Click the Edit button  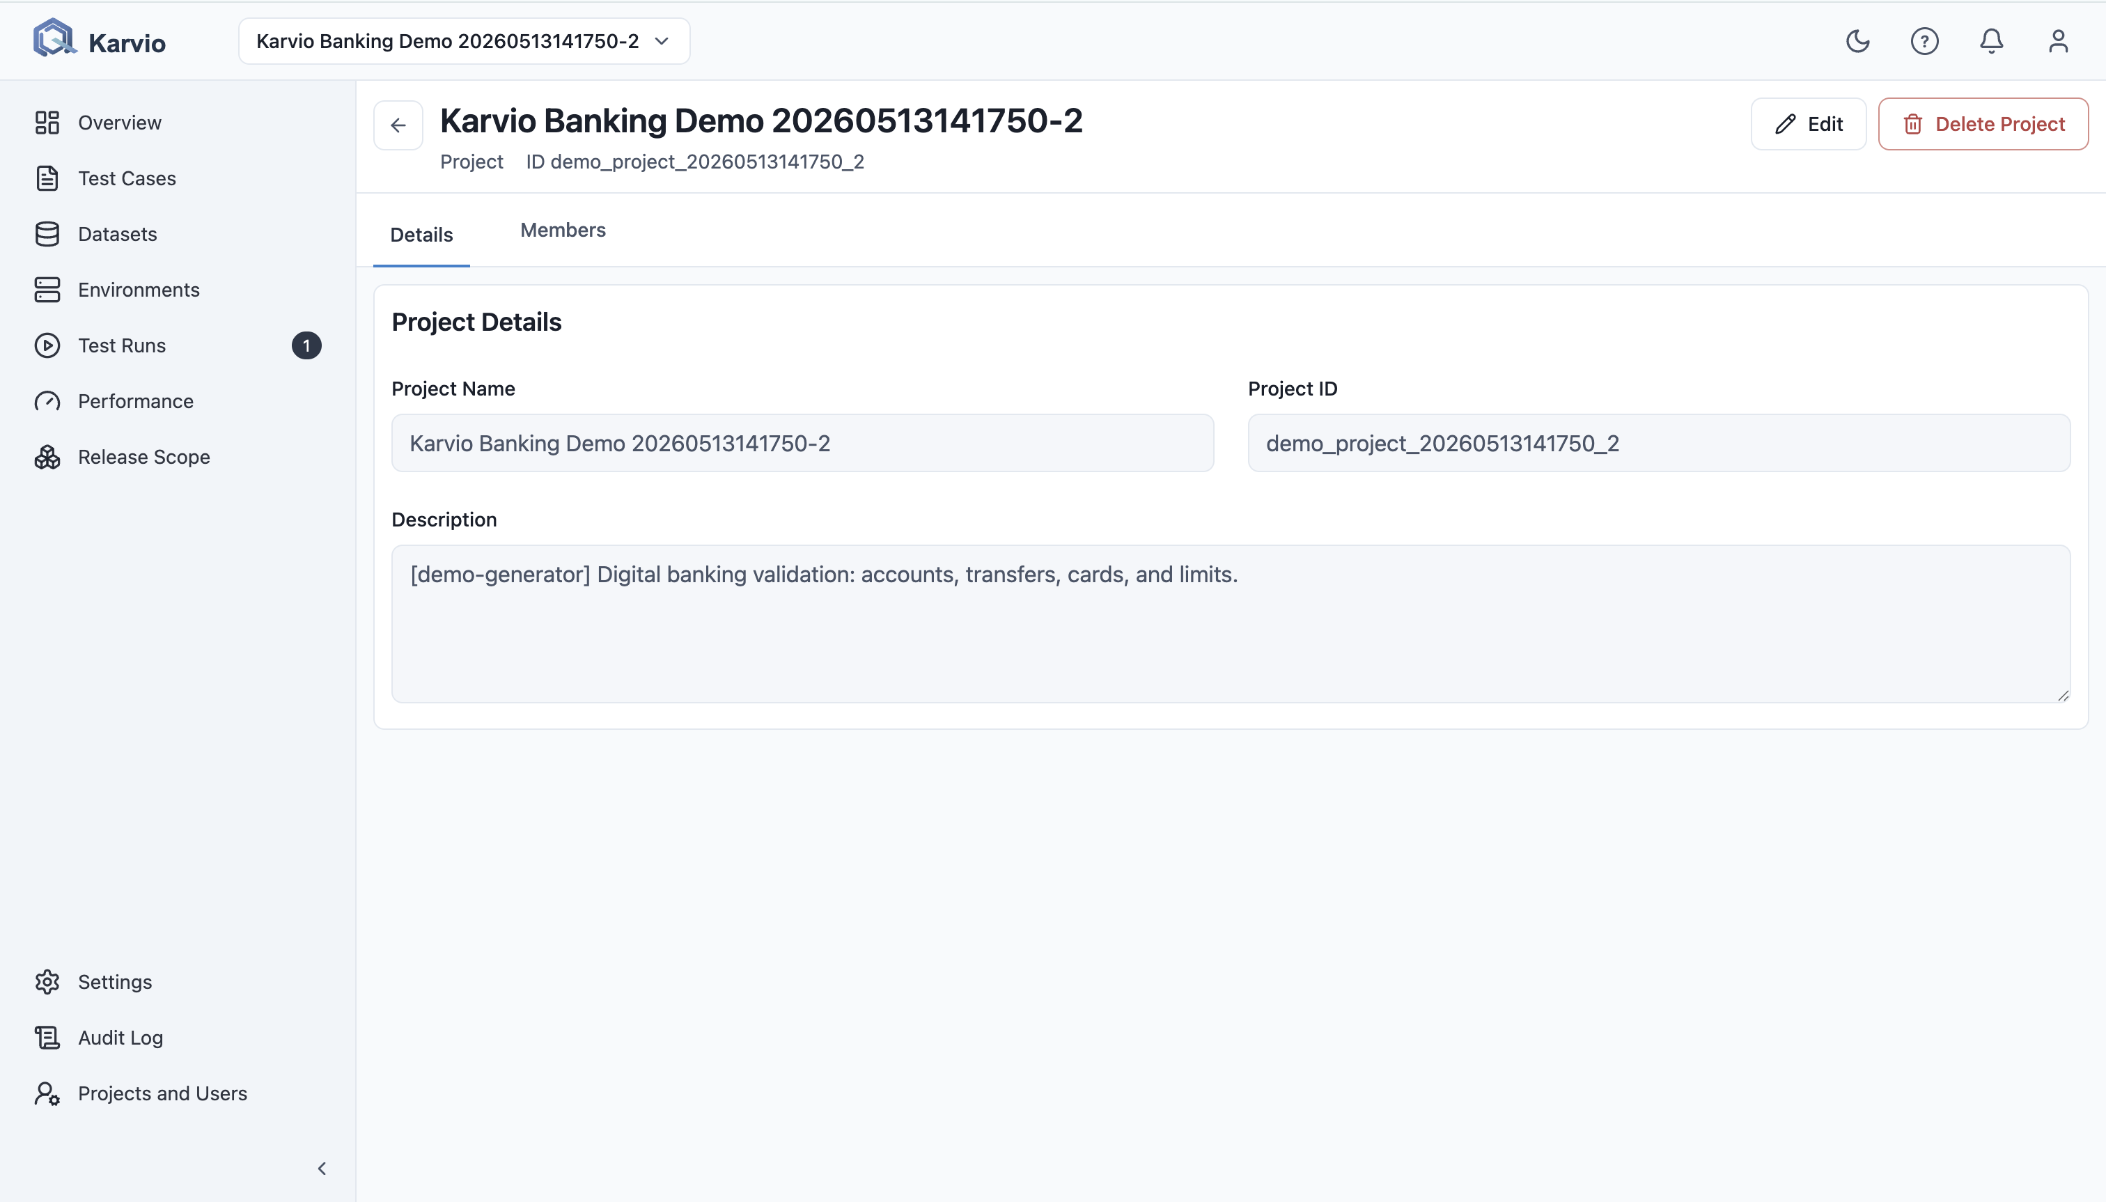[x=1808, y=124]
